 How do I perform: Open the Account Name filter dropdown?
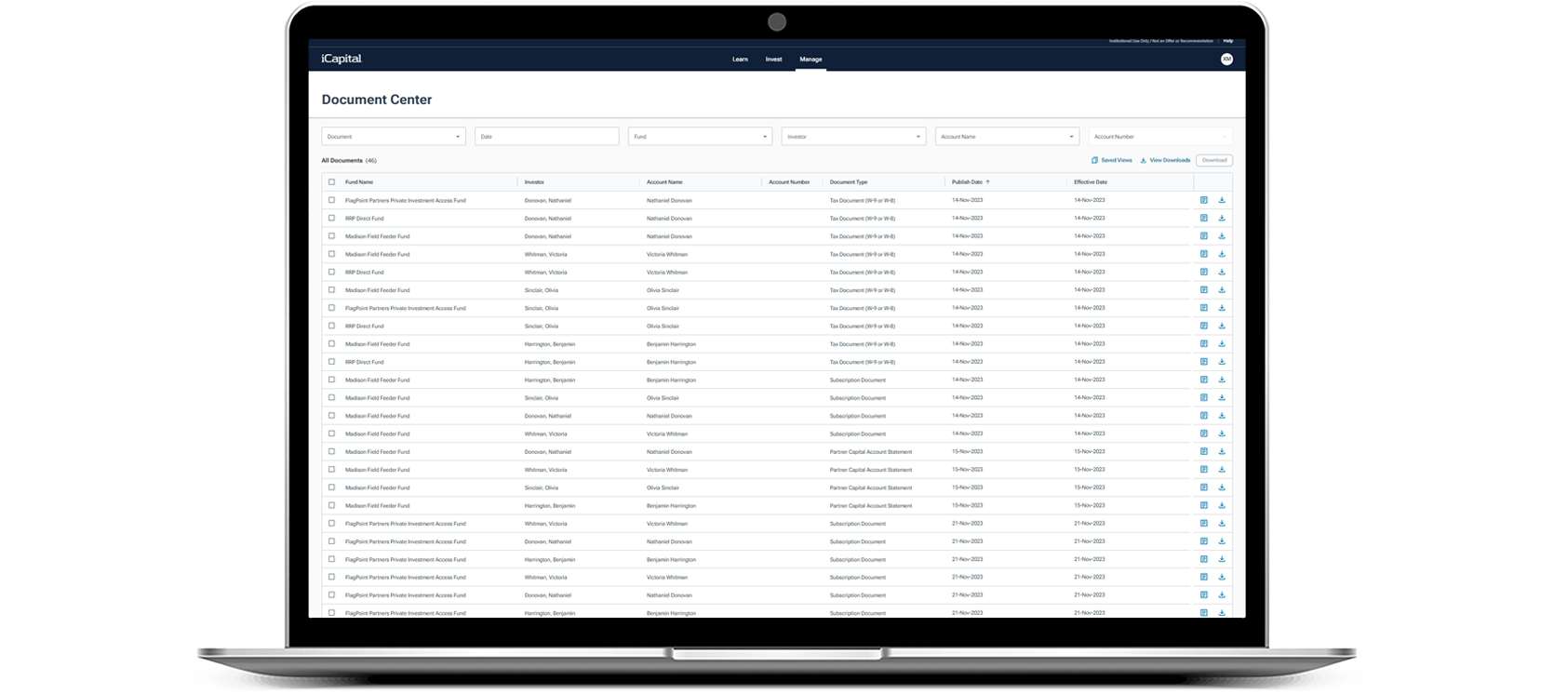click(x=1007, y=137)
